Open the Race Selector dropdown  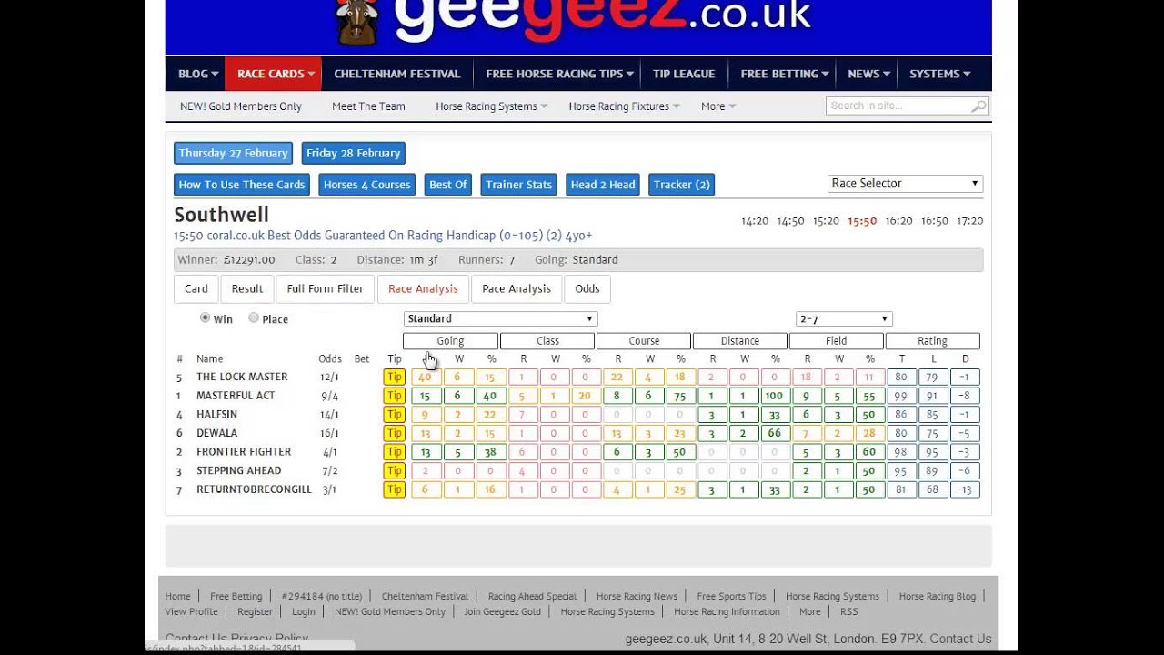pos(905,183)
